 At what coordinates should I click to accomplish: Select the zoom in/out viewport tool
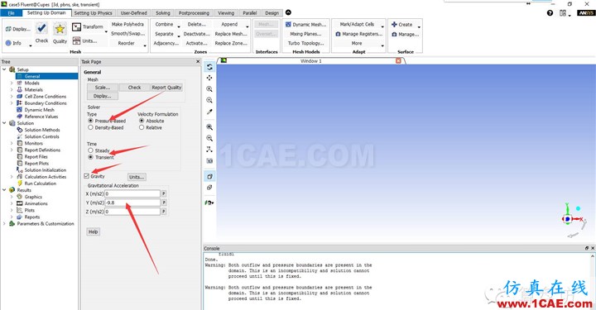pyautogui.click(x=209, y=89)
